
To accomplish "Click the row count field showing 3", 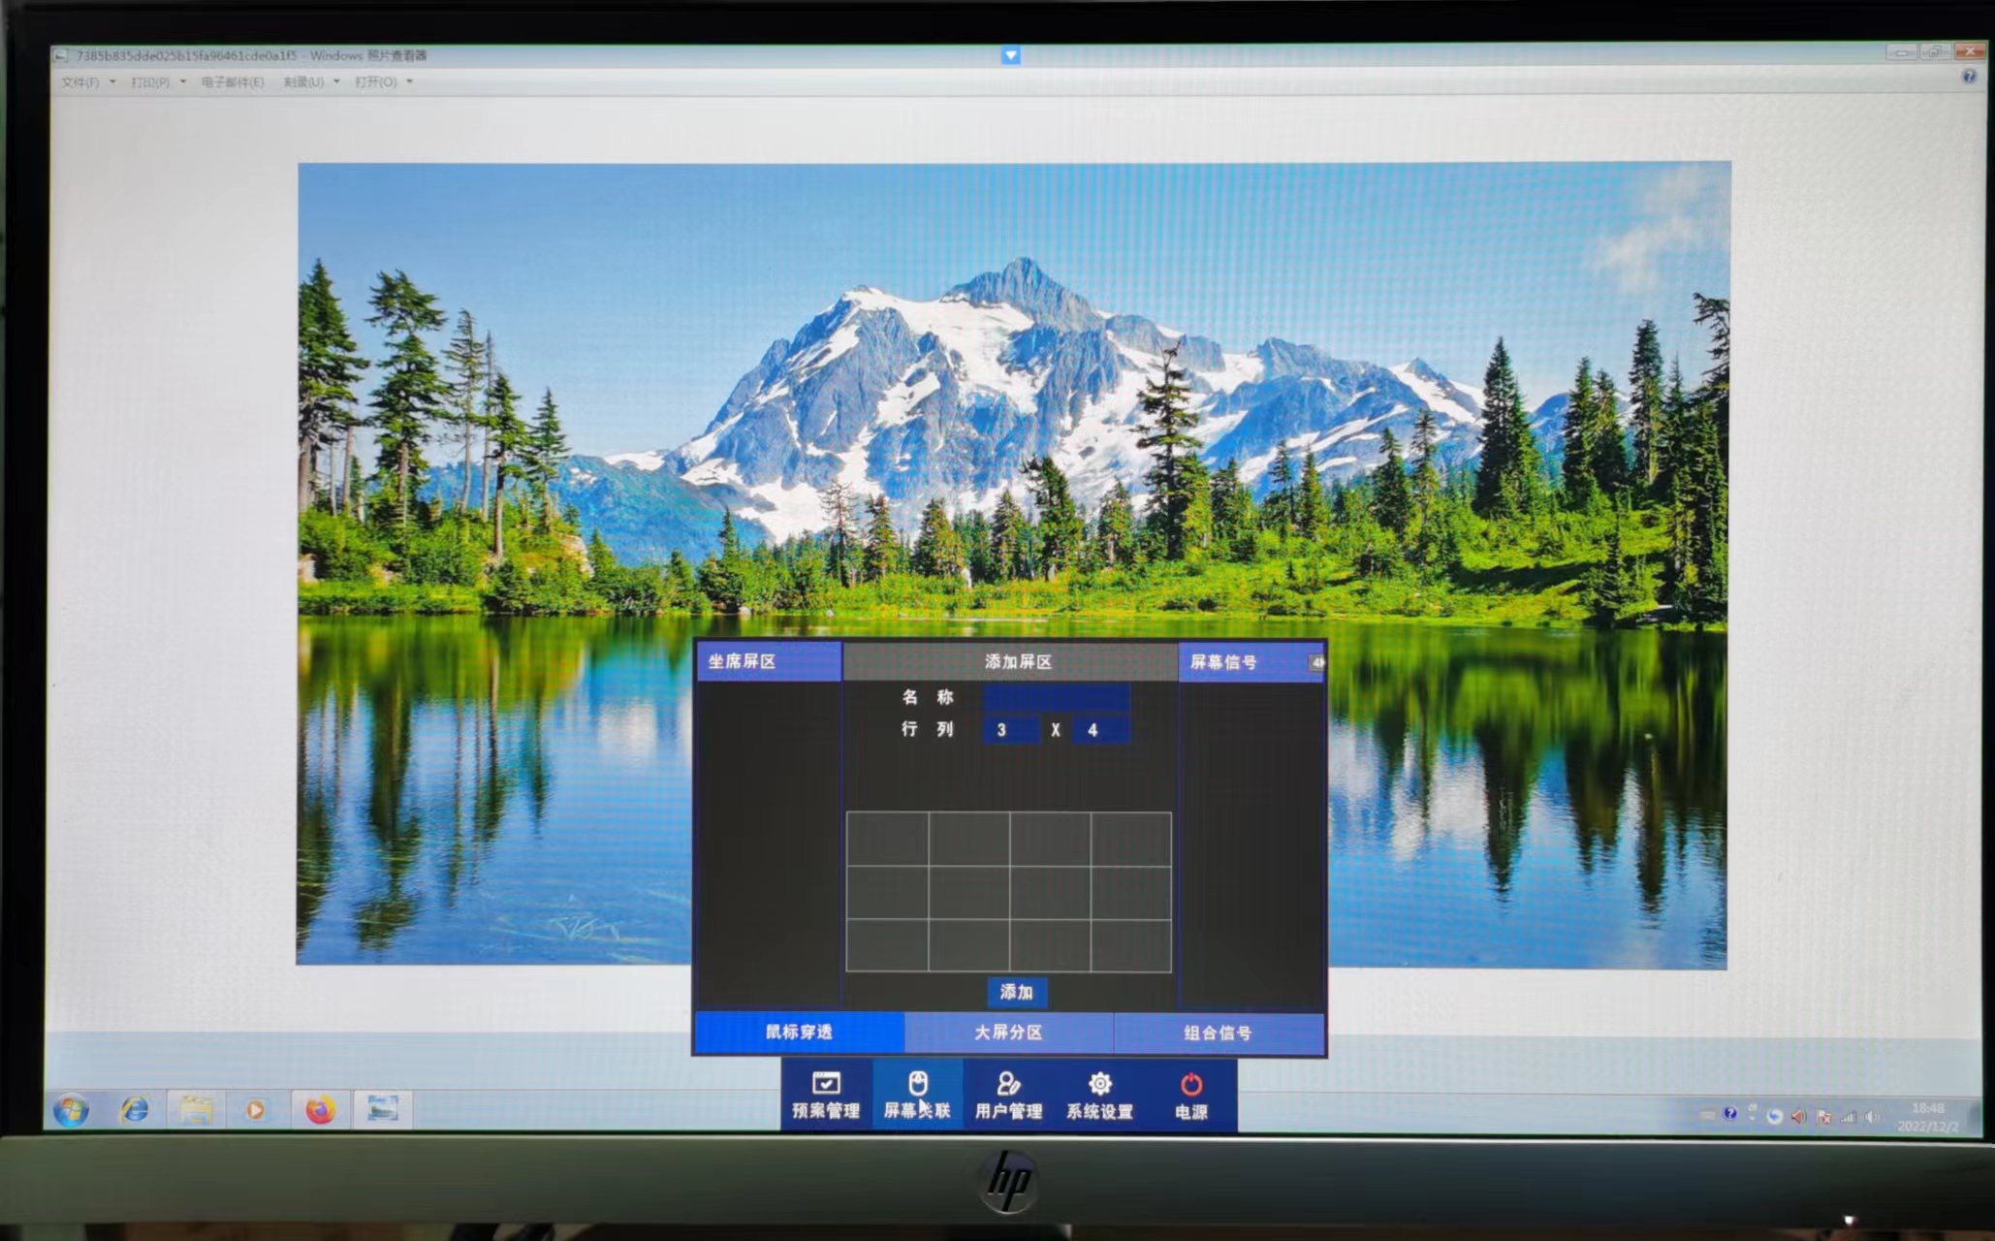I will [x=1010, y=730].
